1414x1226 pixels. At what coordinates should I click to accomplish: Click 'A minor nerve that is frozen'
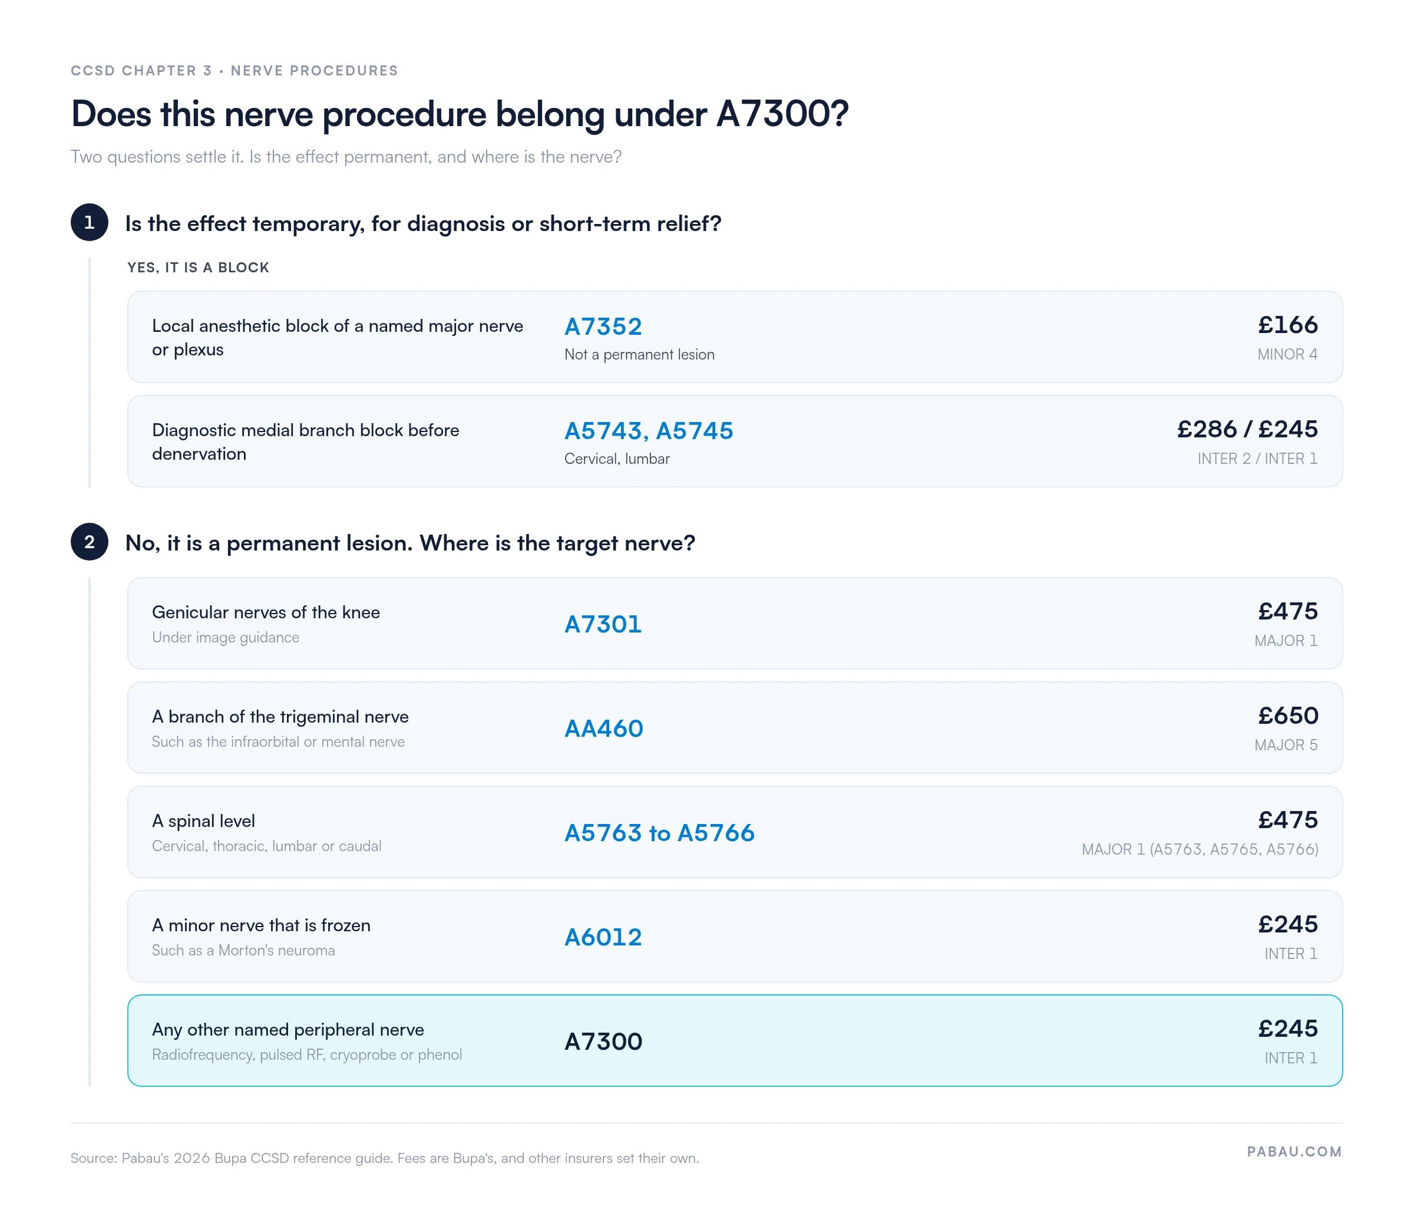coord(261,925)
